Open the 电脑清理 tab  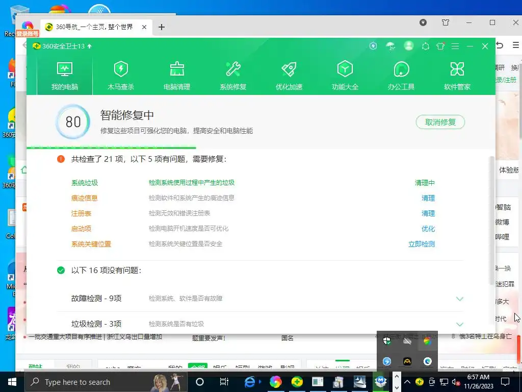tap(177, 76)
